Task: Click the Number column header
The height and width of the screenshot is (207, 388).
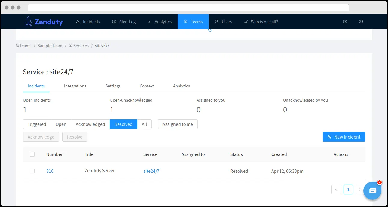Action: pyautogui.click(x=54, y=154)
